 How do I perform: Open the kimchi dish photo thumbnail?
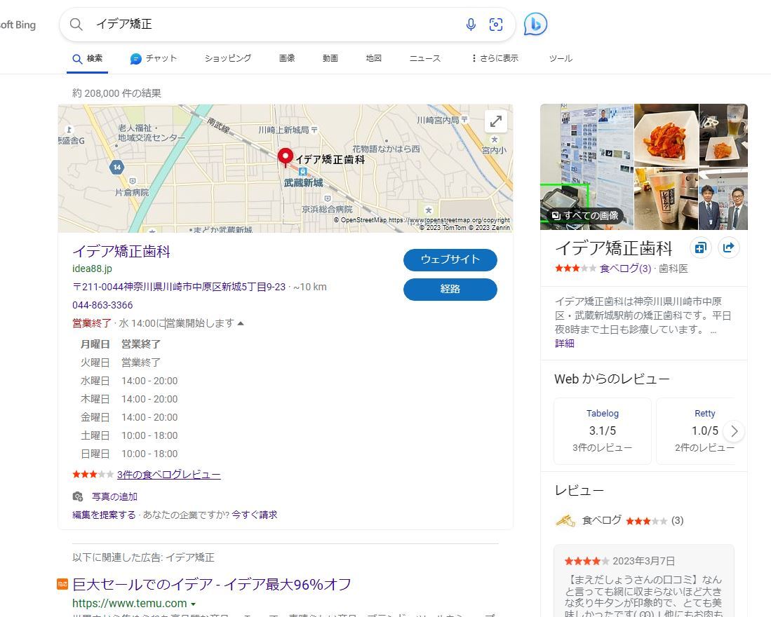[666, 135]
